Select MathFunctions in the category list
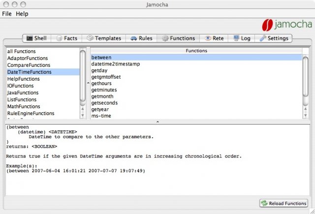This screenshot has height=214, width=315. [25, 106]
